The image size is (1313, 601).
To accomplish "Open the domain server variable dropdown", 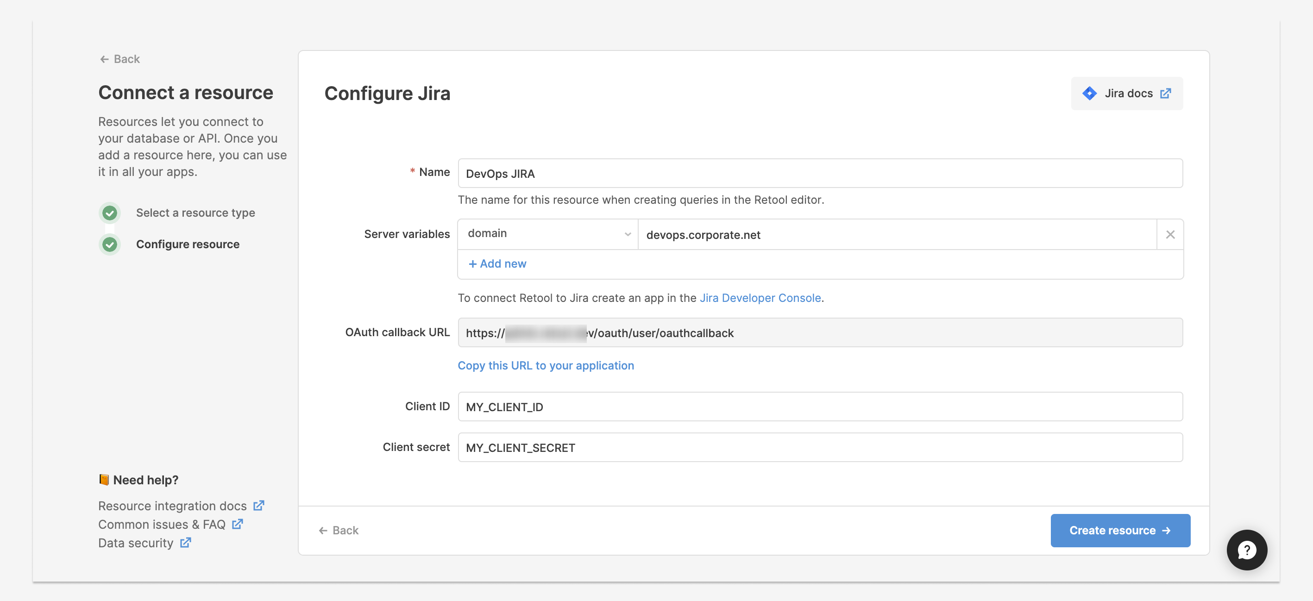I will (x=548, y=234).
